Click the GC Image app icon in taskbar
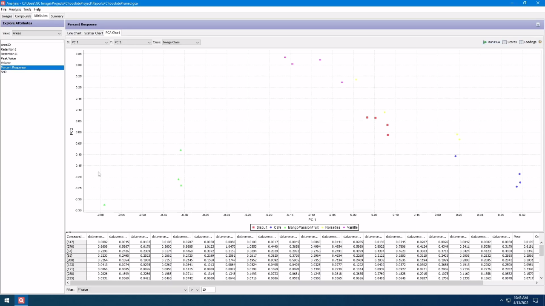545x306 pixels. click(21, 300)
